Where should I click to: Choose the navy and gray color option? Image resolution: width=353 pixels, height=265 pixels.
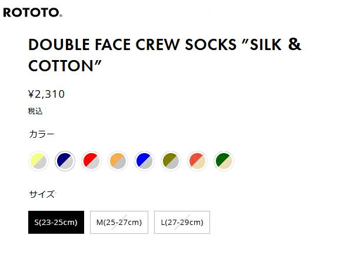coord(65,160)
